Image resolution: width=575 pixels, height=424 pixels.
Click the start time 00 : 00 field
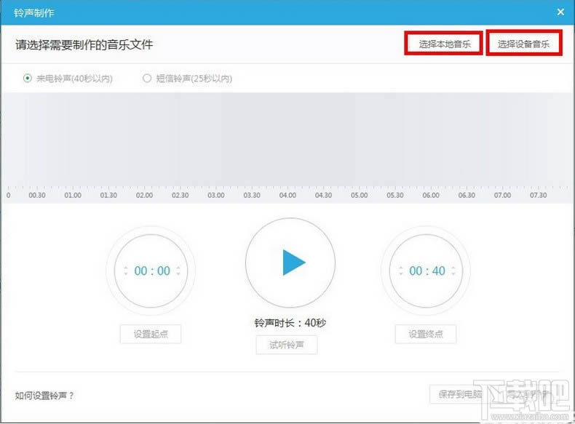pyautogui.click(x=152, y=271)
